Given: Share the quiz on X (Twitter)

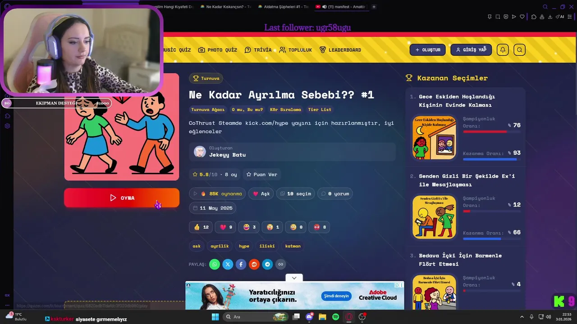Looking at the screenshot, I should [228, 264].
